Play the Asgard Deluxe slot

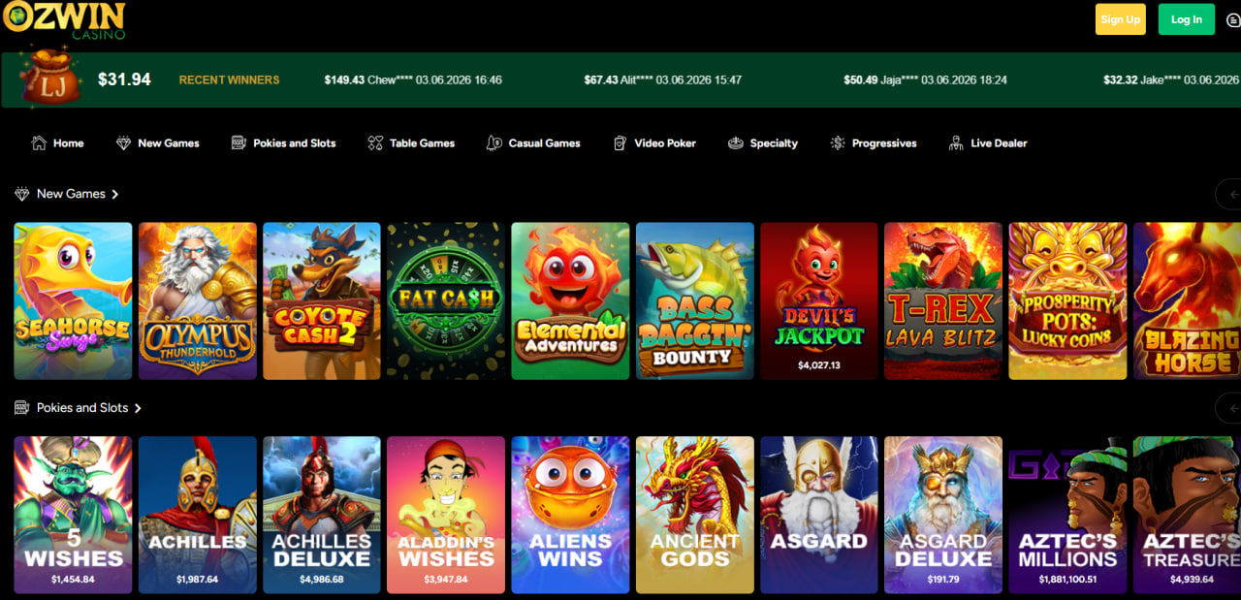click(942, 515)
